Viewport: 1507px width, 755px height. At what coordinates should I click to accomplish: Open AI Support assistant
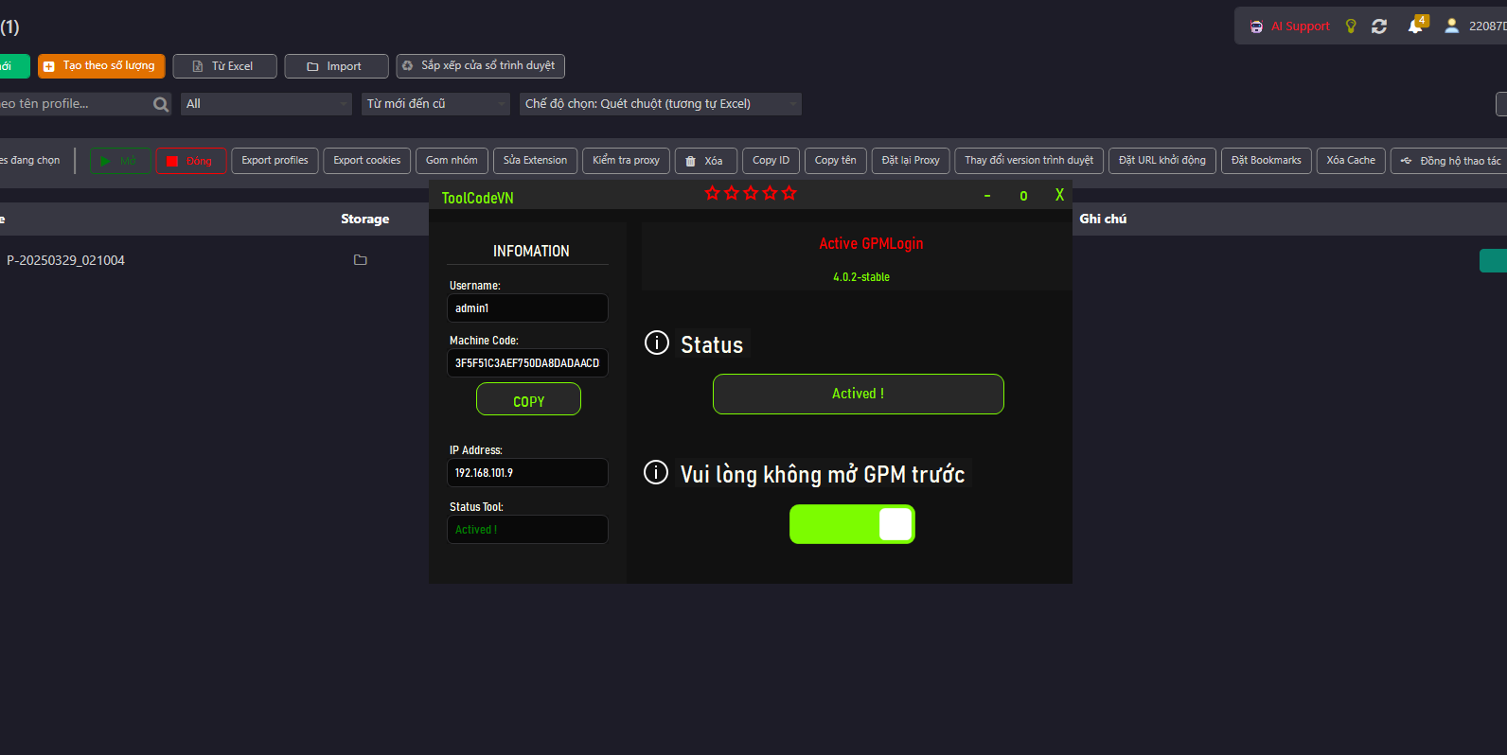pyautogui.click(x=1289, y=26)
